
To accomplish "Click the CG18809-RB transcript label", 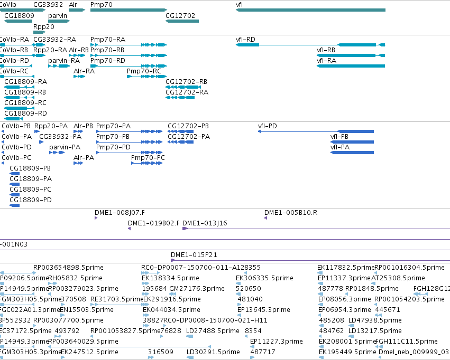I will pos(25,92).
